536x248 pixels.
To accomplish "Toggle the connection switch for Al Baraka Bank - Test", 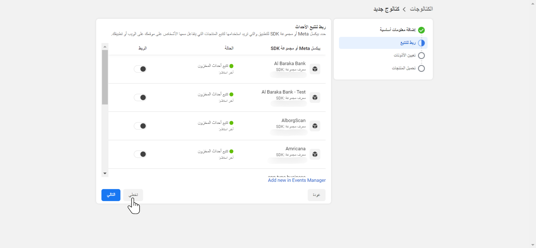I will (140, 97).
